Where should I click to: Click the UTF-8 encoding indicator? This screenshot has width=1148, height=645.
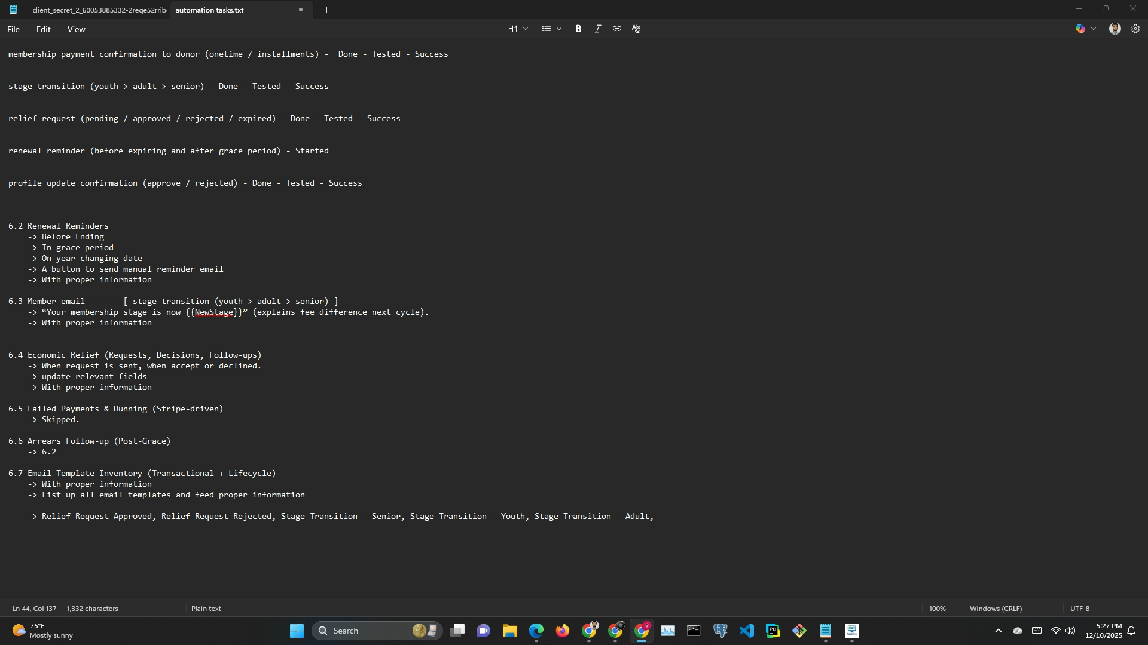click(1079, 609)
